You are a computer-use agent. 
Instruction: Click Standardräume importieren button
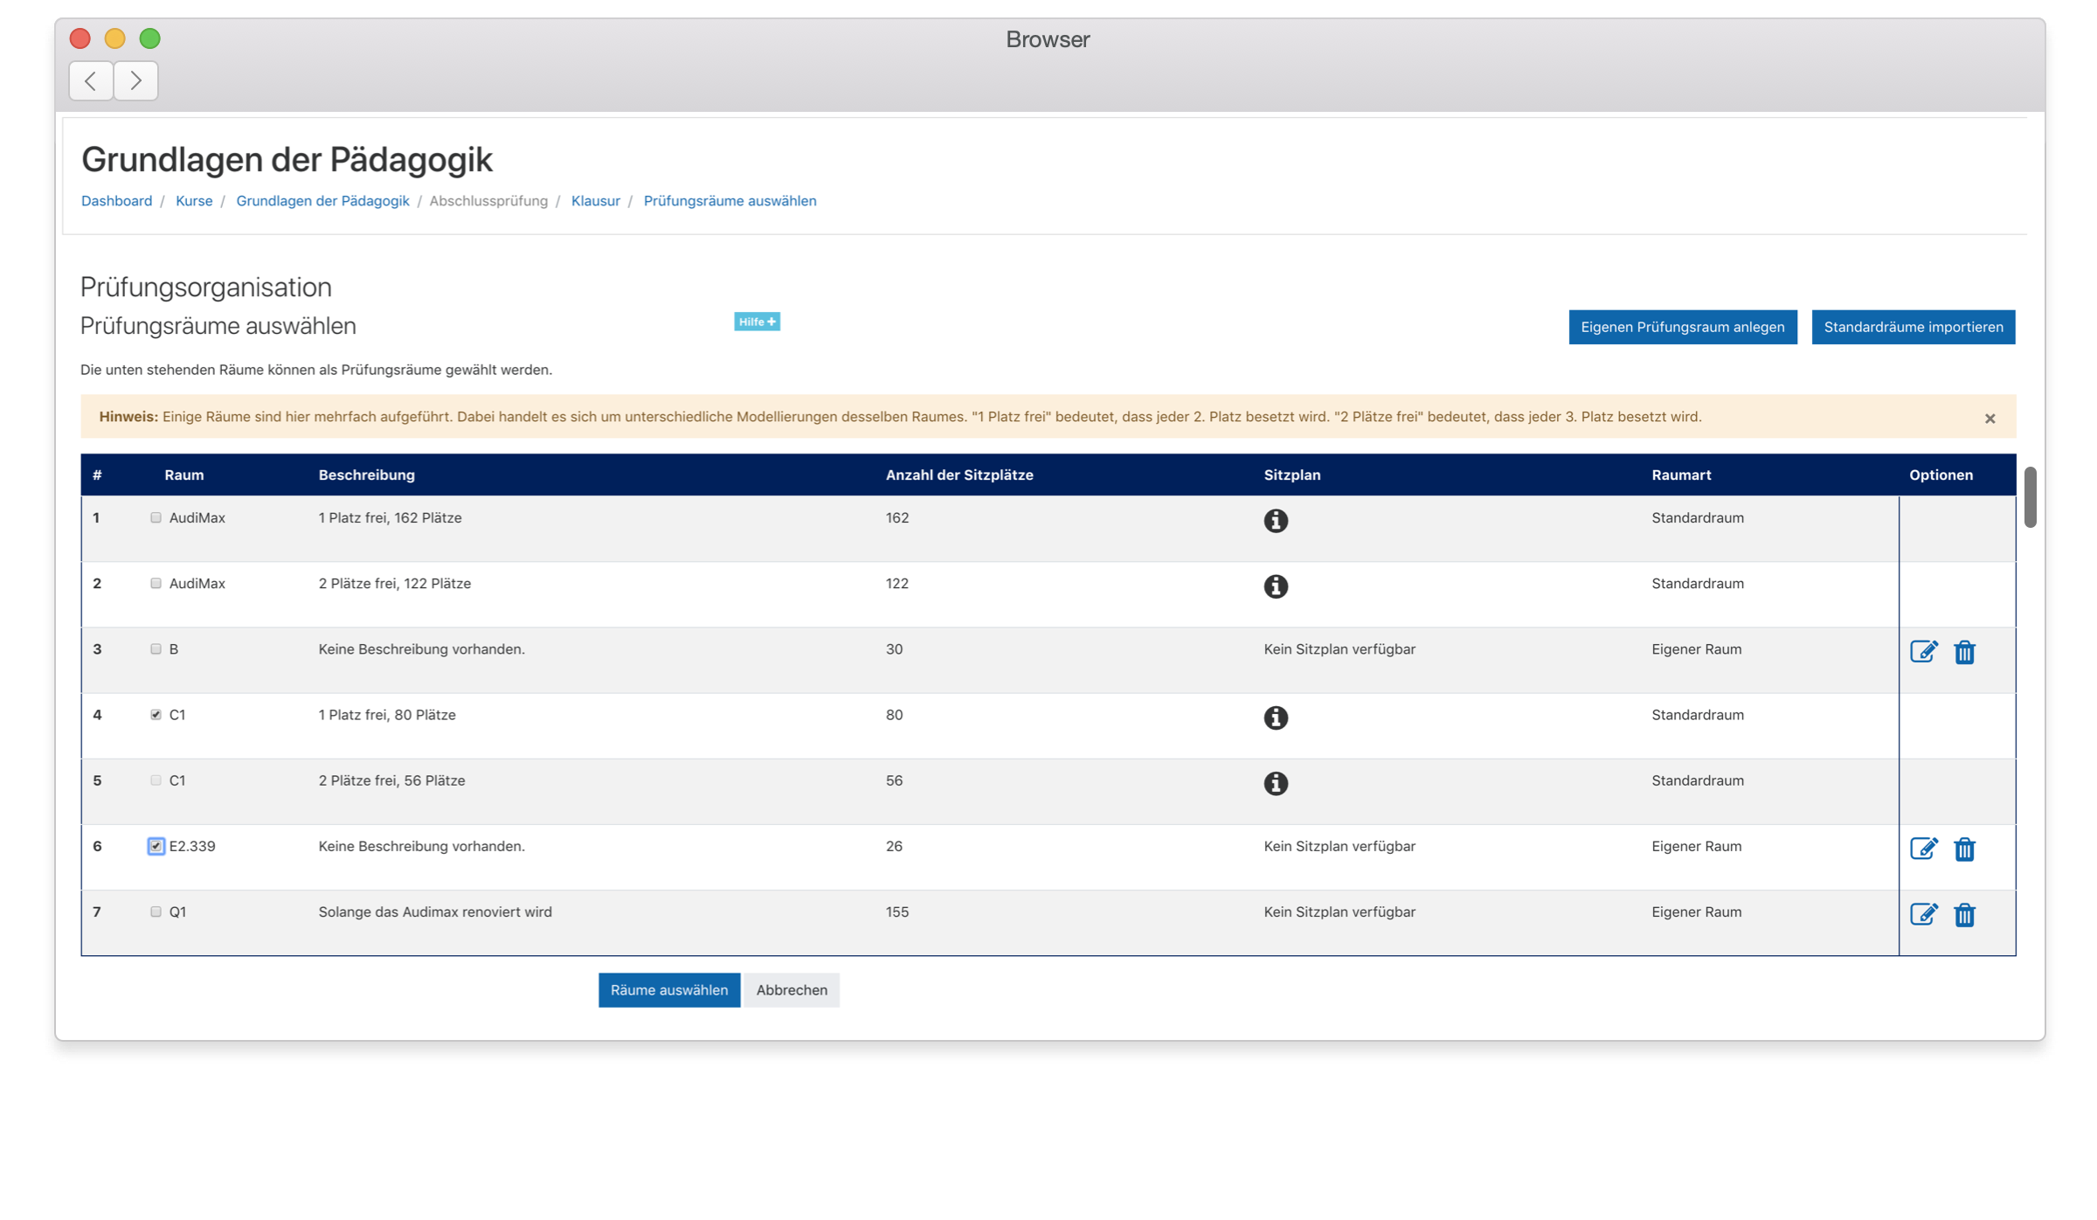click(x=1913, y=327)
